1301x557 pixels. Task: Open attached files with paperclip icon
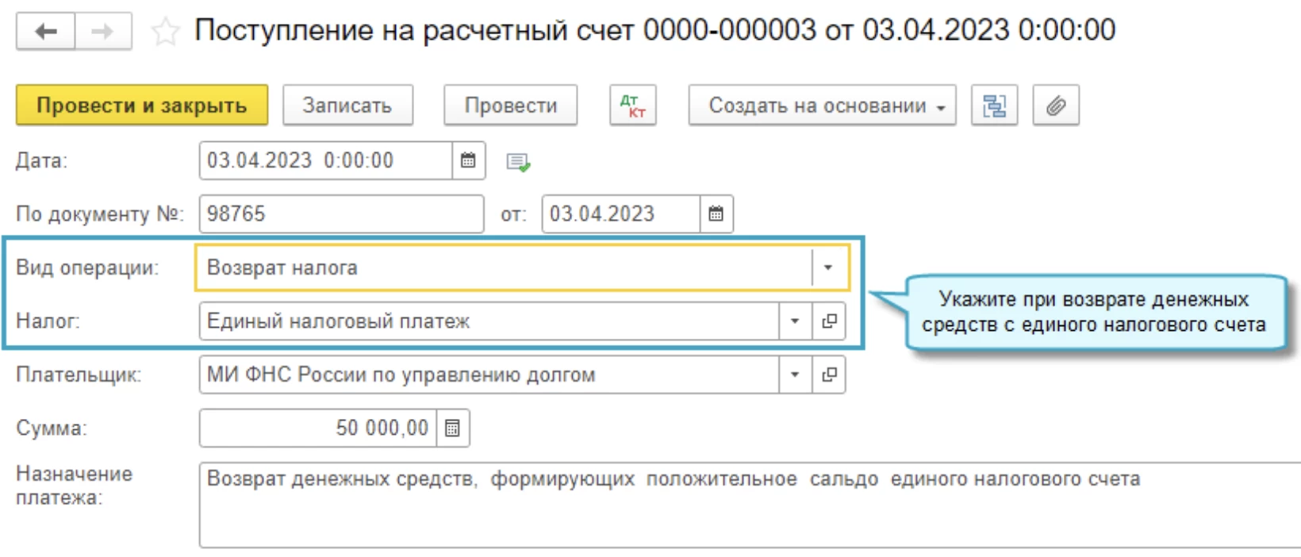[1055, 106]
